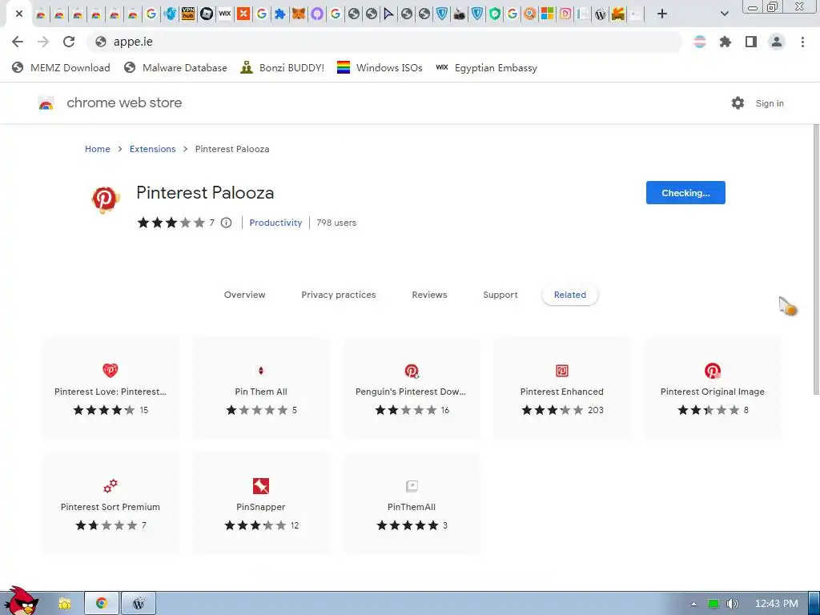820x615 pixels.
Task: Open the orange X favicon tab
Action: (x=243, y=14)
